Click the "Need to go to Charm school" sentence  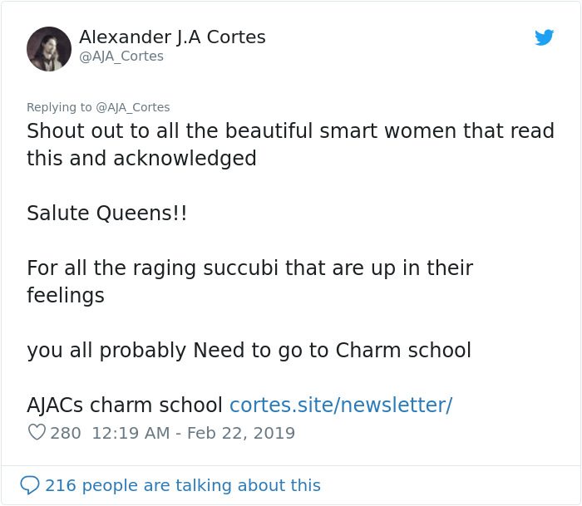[x=332, y=351]
